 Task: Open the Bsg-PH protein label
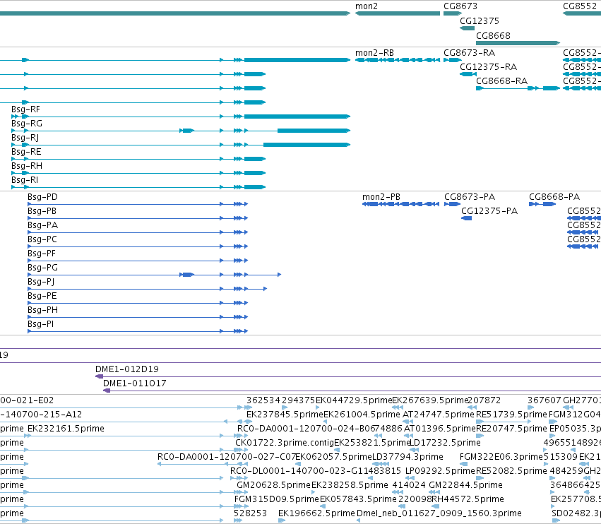(x=42, y=310)
